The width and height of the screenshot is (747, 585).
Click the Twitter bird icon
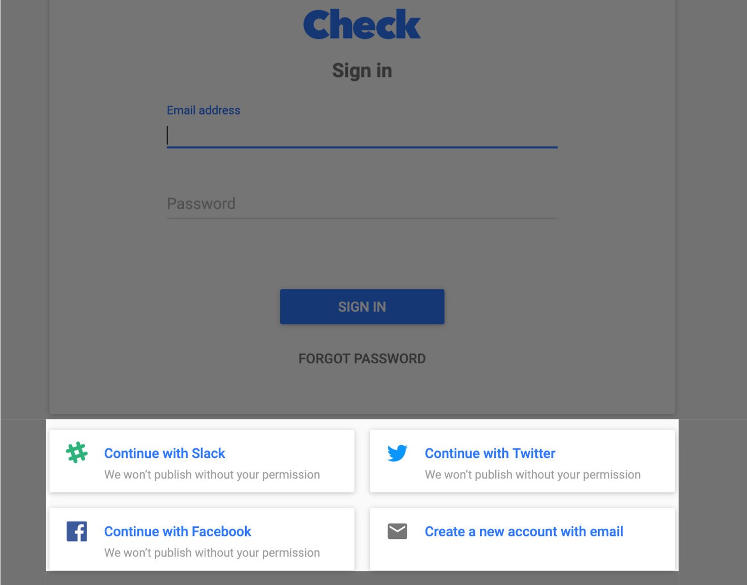(x=398, y=453)
